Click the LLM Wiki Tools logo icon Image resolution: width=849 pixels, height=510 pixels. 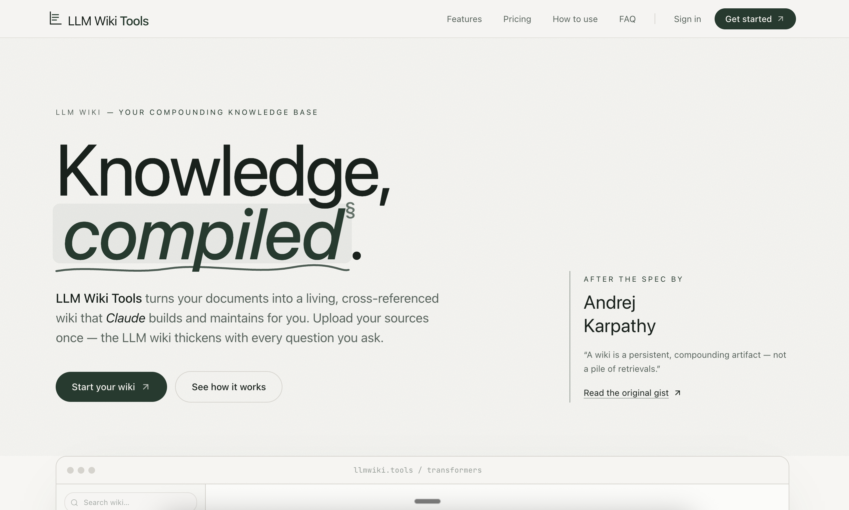55,18
